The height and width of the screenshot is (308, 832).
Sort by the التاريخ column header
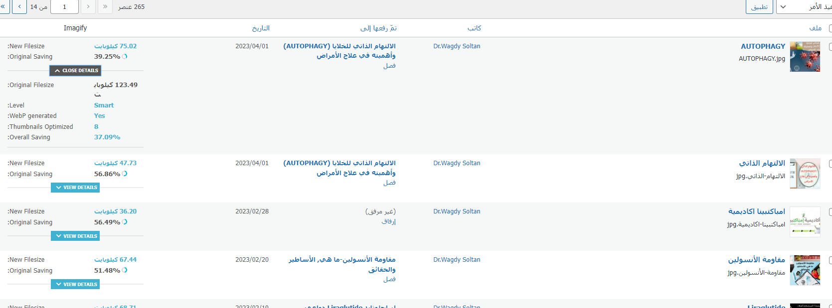click(x=261, y=28)
